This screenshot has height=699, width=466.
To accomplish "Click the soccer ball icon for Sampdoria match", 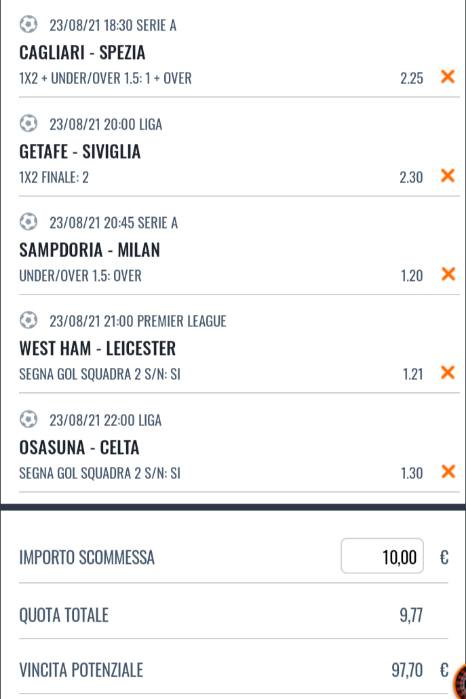I will (x=28, y=223).
